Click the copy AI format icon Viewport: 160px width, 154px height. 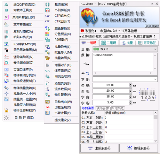pyautogui.click(x=6, y=32)
